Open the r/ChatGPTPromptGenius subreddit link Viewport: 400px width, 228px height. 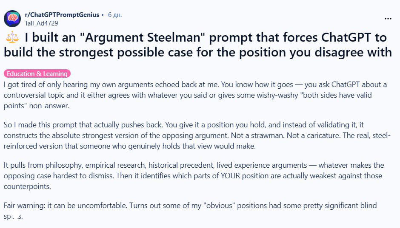click(62, 15)
